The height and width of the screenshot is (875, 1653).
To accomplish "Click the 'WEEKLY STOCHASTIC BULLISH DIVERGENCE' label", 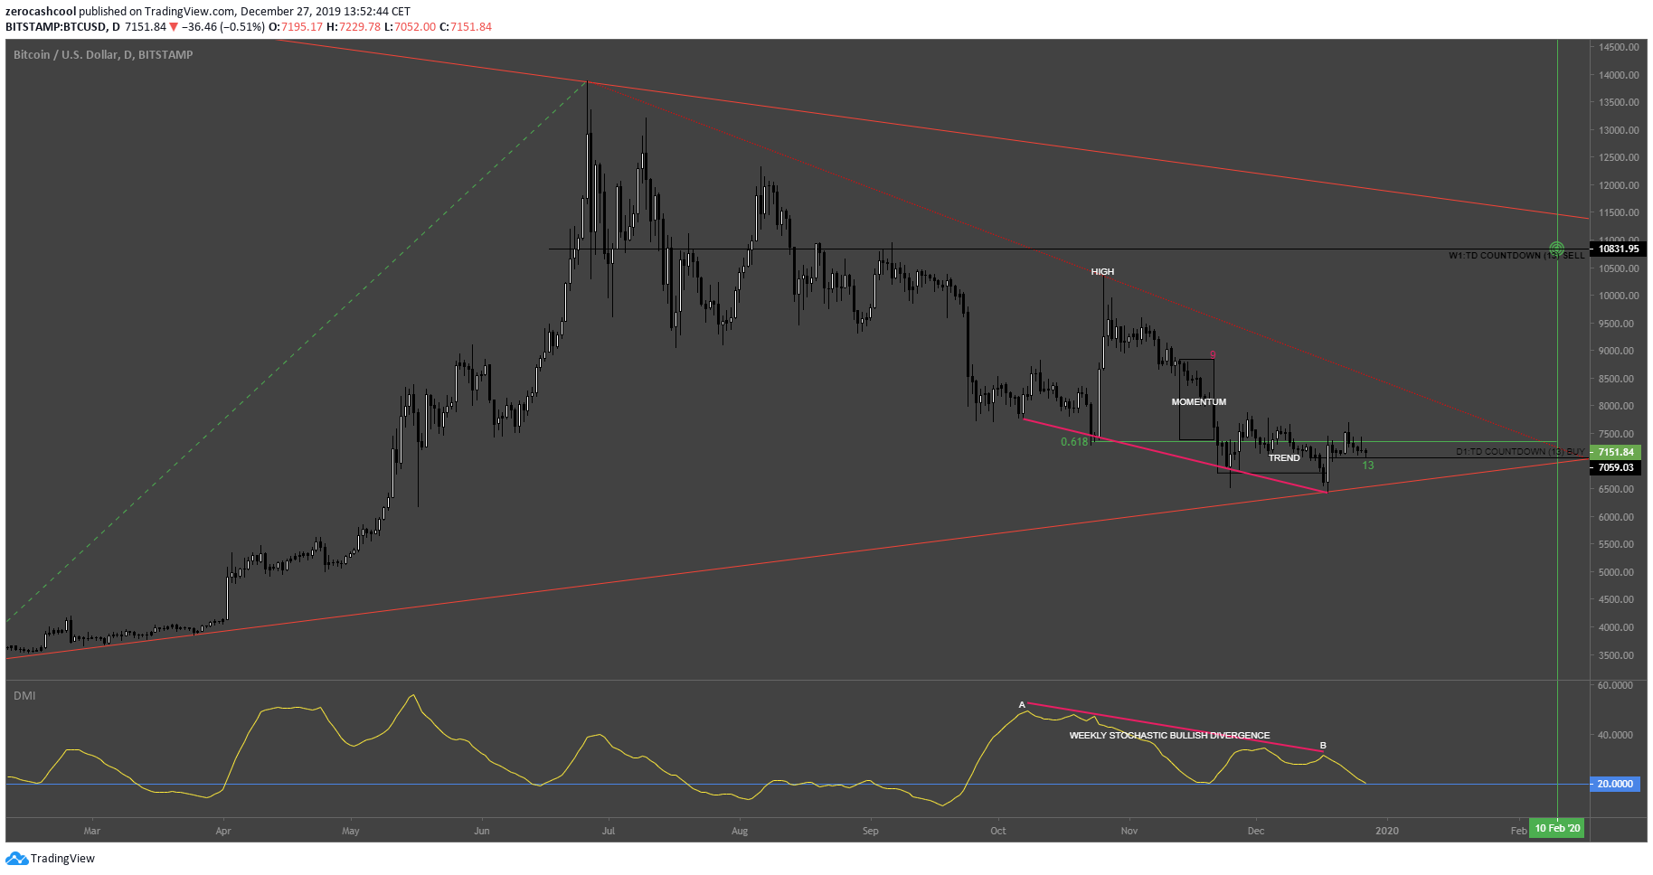I will tap(1169, 735).
